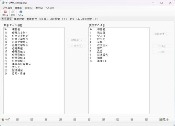Select row 12 任意文字列2

34,36
